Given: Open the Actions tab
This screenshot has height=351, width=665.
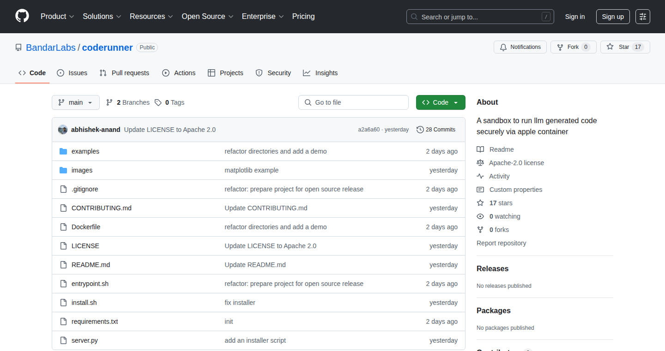Looking at the screenshot, I should click(179, 73).
